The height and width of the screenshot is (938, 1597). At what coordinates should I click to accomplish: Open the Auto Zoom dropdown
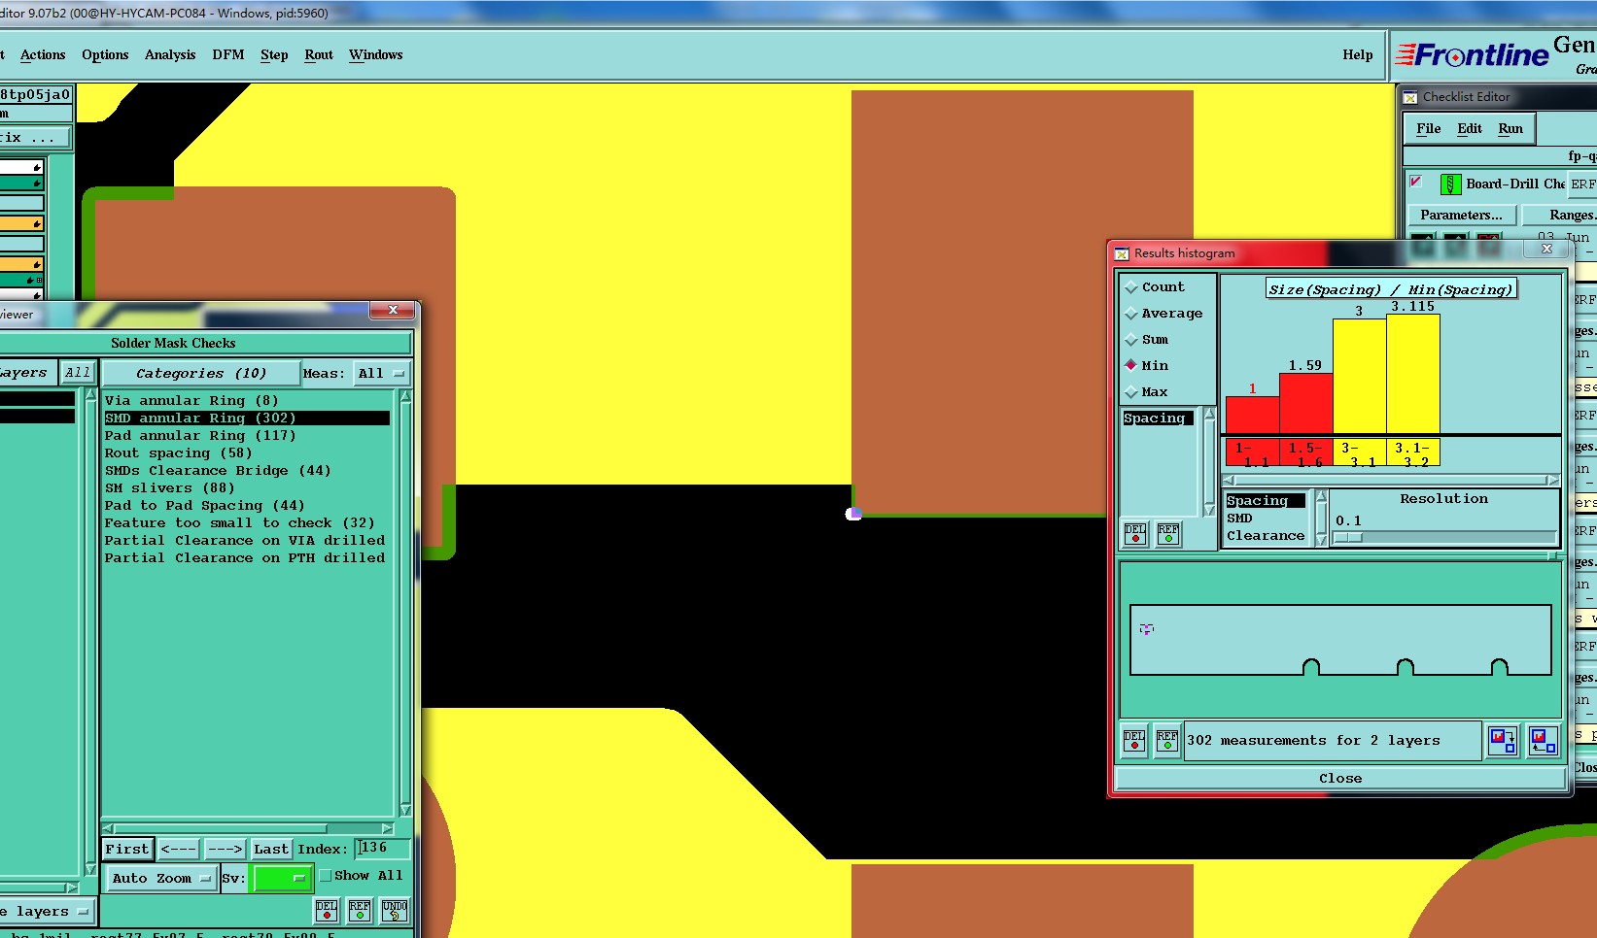pos(160,878)
